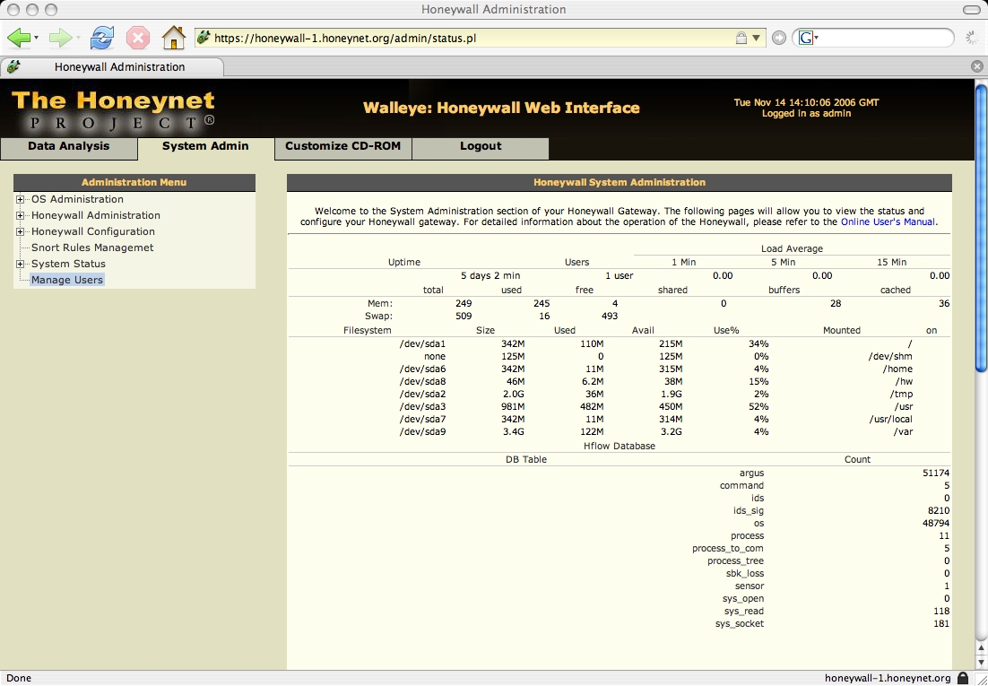Click the "Load Average" column heading
The width and height of the screenshot is (988, 686).
pyautogui.click(x=792, y=249)
